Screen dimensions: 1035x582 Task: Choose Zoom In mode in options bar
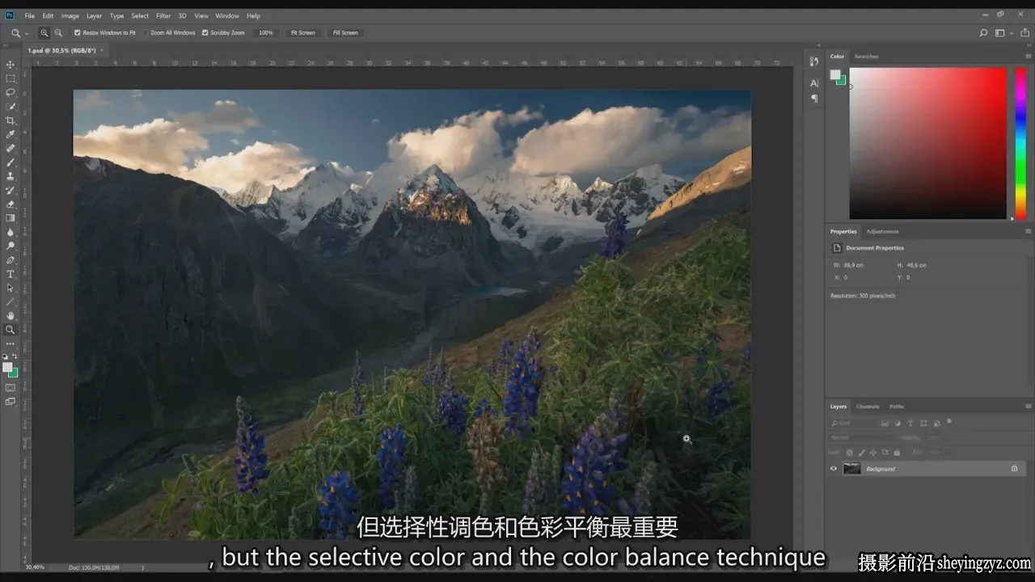click(x=44, y=33)
